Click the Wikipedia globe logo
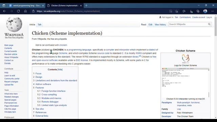This screenshot has height=122, width=217. point(14,24)
